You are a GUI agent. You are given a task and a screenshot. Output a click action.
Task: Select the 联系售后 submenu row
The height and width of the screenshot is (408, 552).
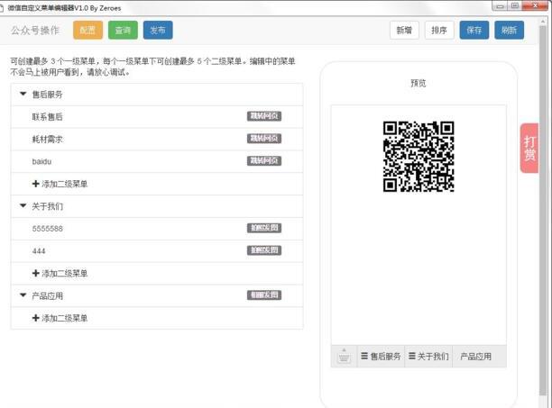[157, 117]
